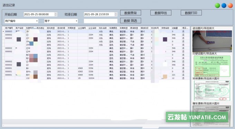The image size is (235, 129).
Task: Click the orange round window button
Action: coord(230,5)
